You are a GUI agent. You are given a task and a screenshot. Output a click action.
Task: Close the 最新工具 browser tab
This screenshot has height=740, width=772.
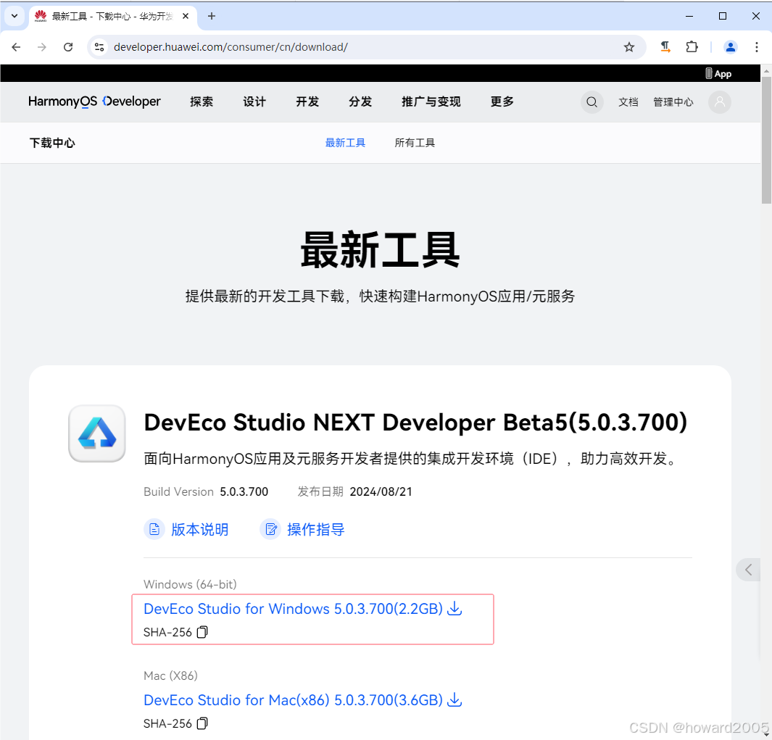[x=186, y=16]
